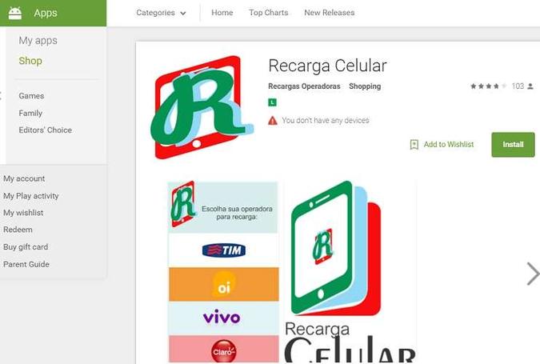Open the Redeem option
Viewport: 540px width, 364px height.
pos(18,230)
